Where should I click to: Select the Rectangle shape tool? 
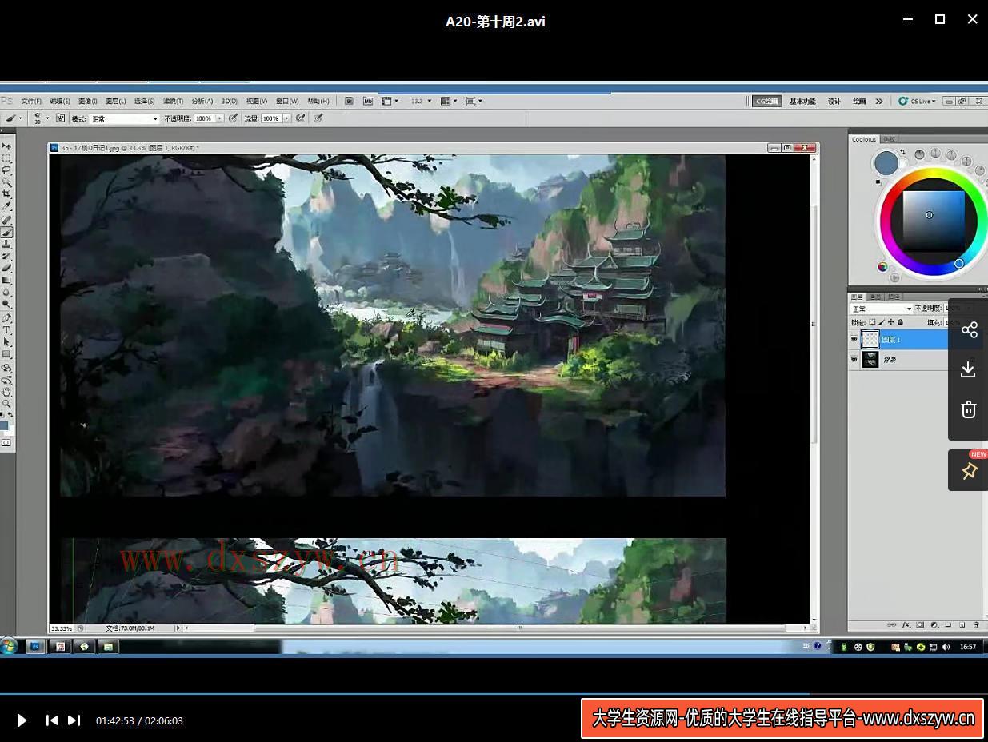(x=6, y=353)
